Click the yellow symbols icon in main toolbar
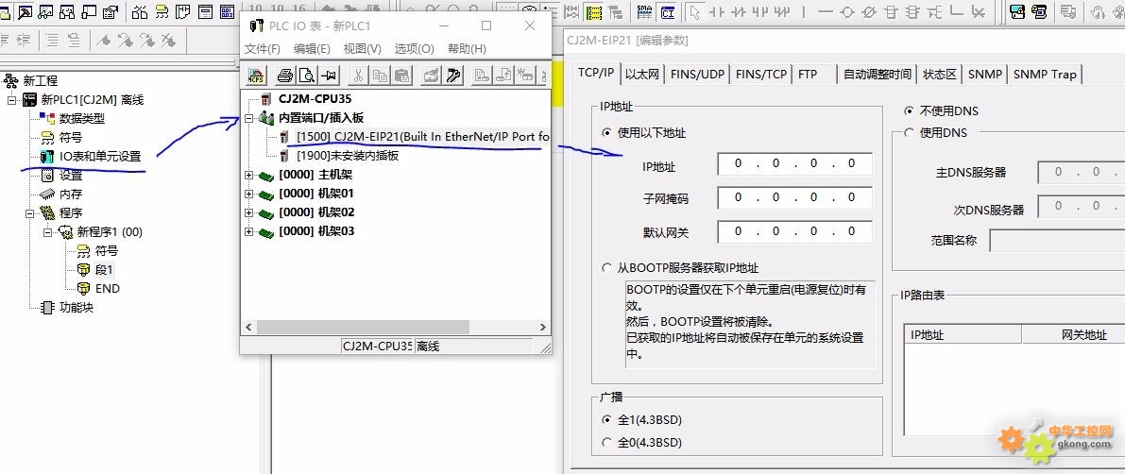 162,12
